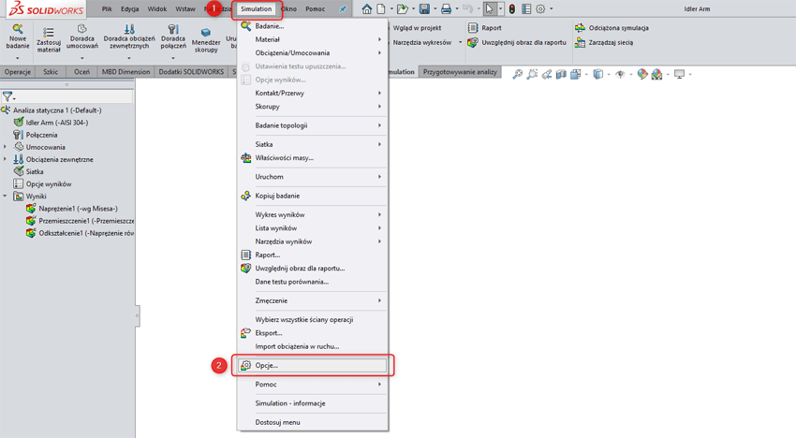Collapse the Wyniki tree node
796x438 pixels.
pos(5,196)
